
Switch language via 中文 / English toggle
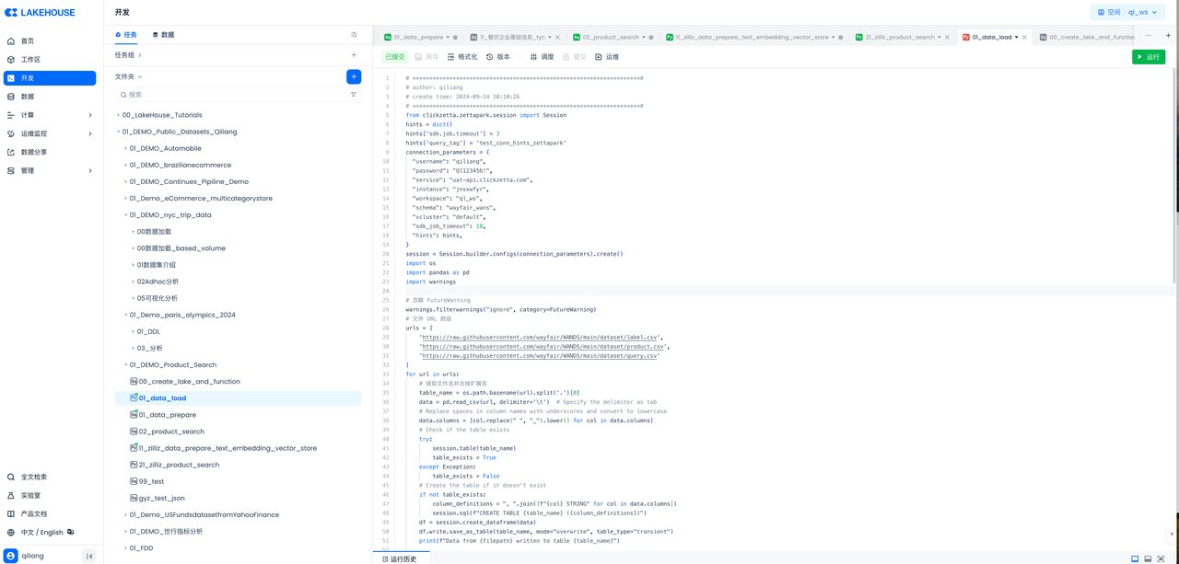[42, 532]
